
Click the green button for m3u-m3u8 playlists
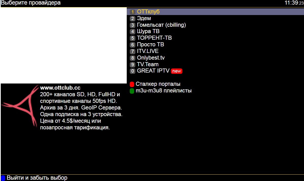[x=132, y=91]
